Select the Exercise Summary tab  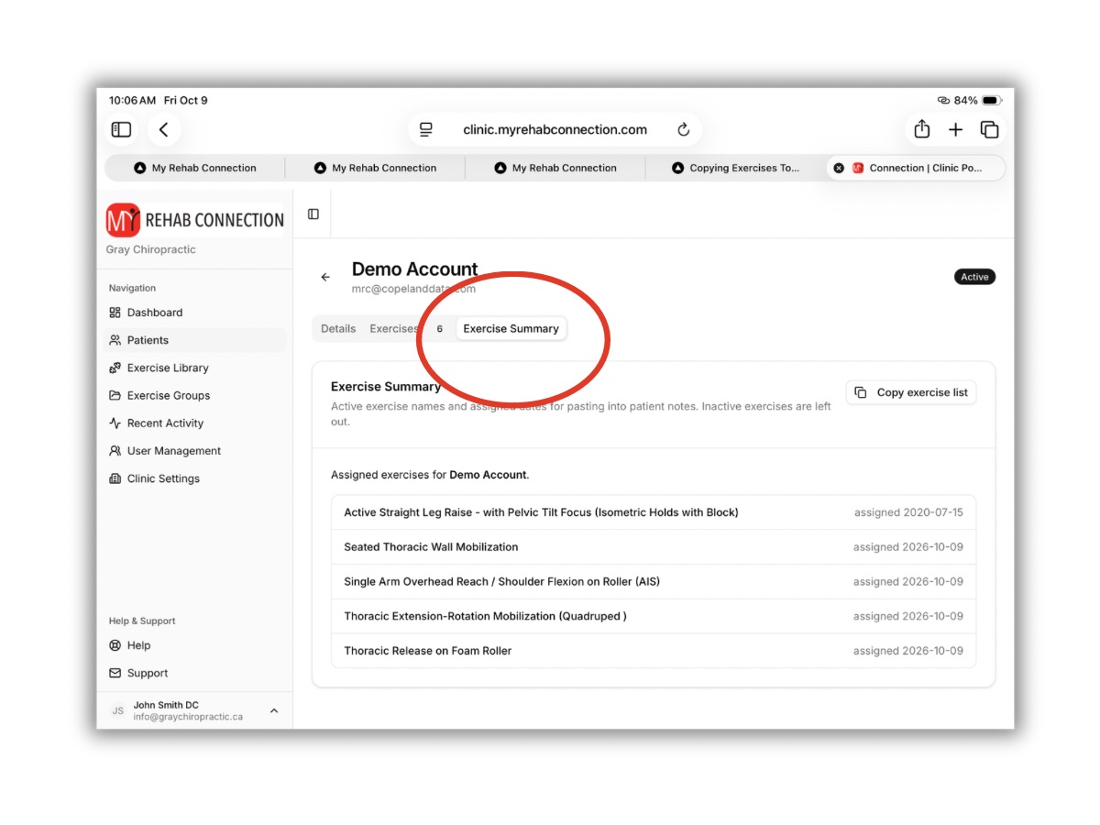[511, 328]
